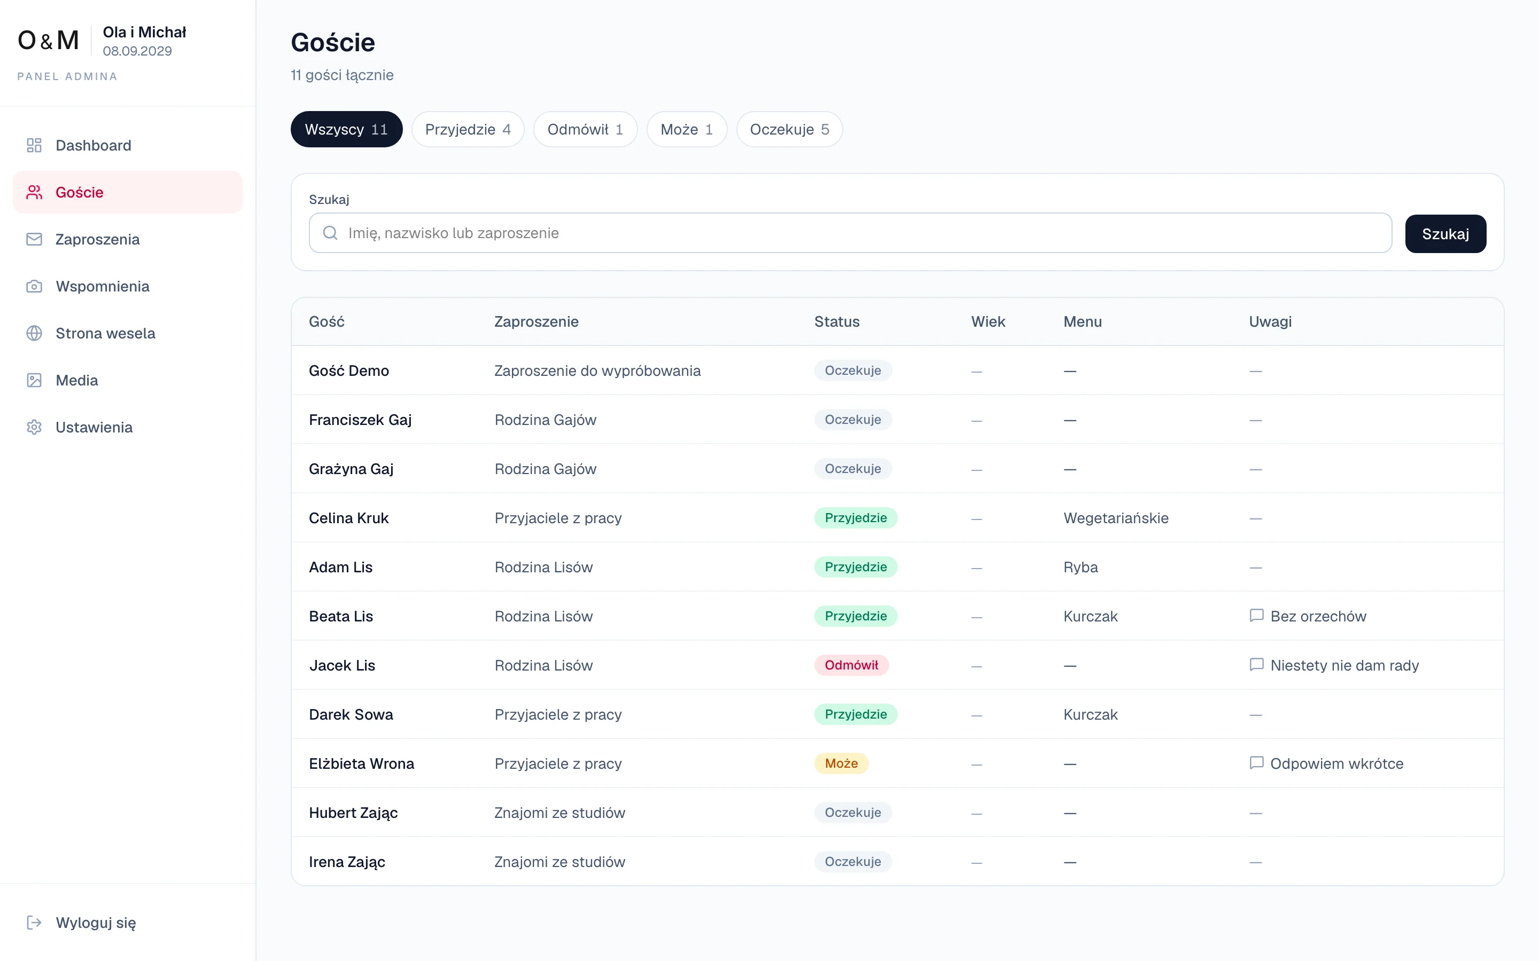Viewport: 1539px width, 961px height.
Task: Switch to the Może 1 filter
Action: pos(687,130)
